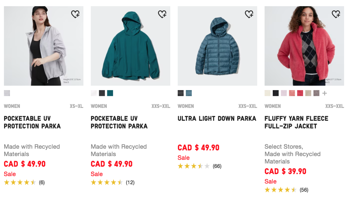Click the heart icon on the teal parka
The image size is (349, 201).
coord(163,14)
